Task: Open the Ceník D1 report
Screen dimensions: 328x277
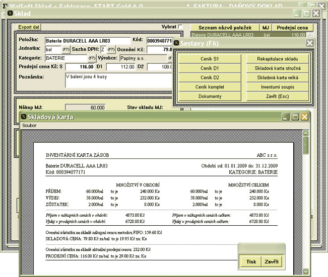Action: tap(210, 68)
